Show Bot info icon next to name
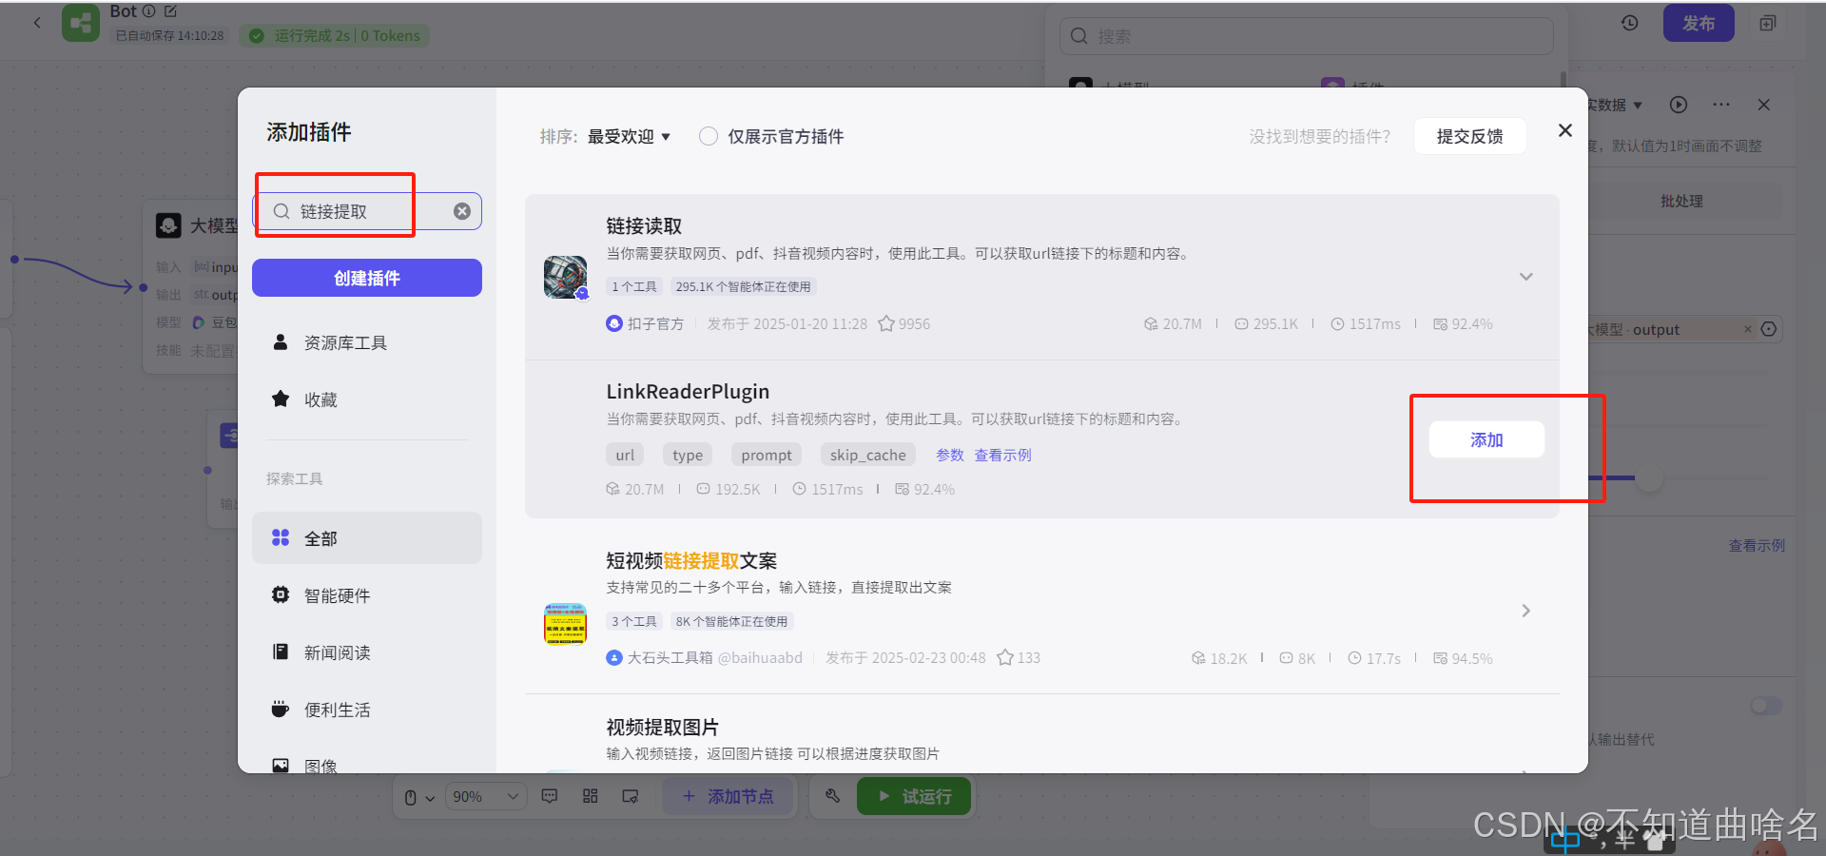The image size is (1826, 856). click(x=149, y=11)
